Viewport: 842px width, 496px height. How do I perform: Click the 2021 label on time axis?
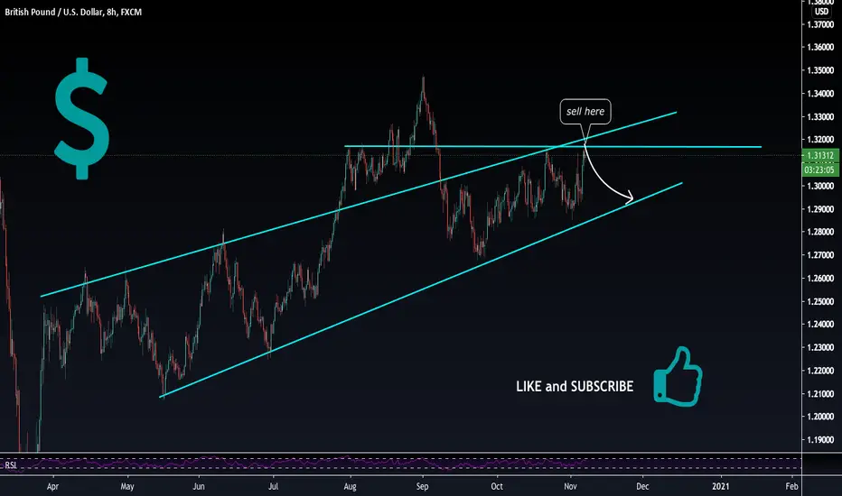721,487
